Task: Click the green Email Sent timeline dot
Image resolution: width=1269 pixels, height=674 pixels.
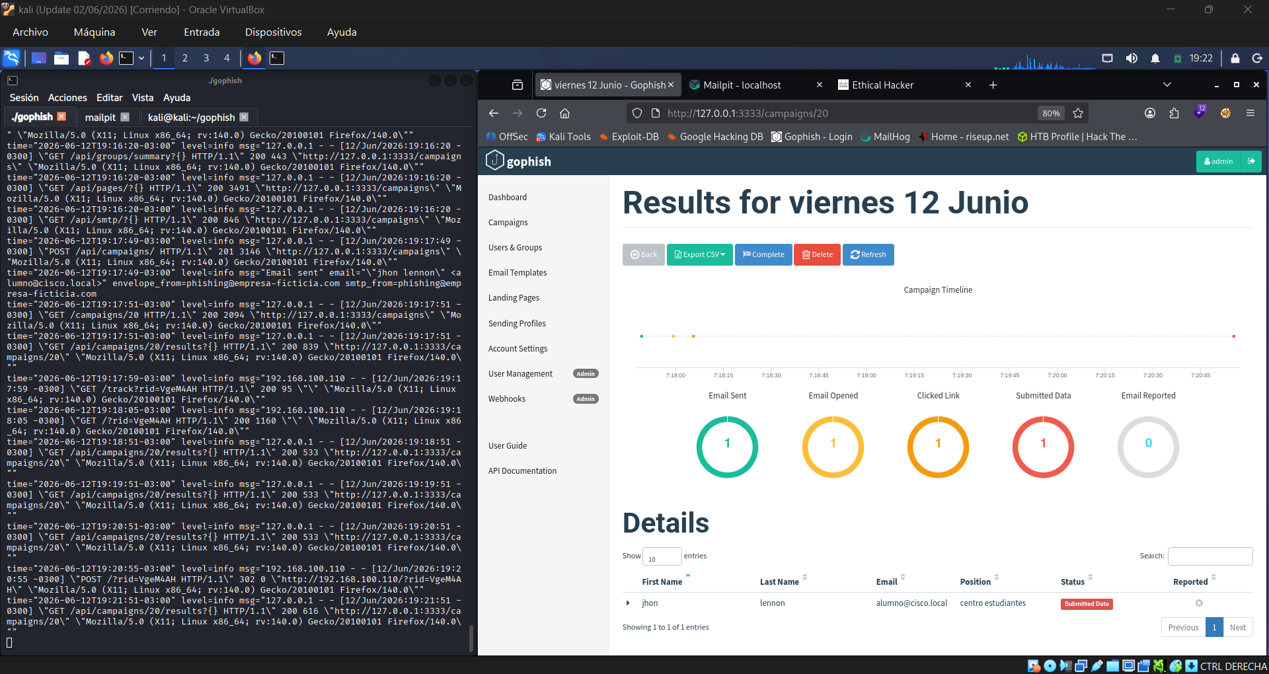Action: coord(641,336)
